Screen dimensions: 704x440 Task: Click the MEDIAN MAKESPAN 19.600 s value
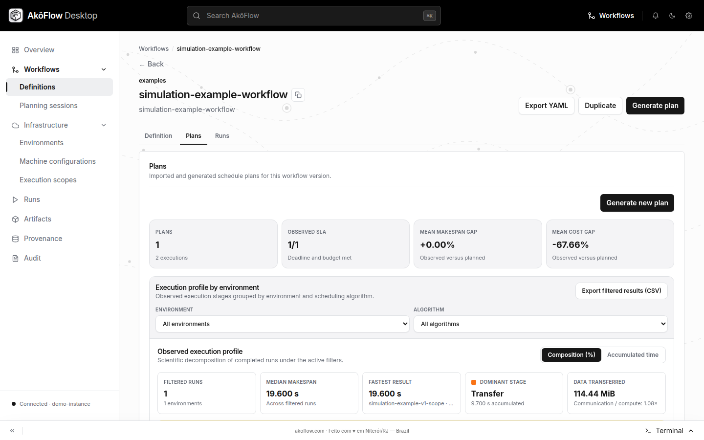click(283, 394)
